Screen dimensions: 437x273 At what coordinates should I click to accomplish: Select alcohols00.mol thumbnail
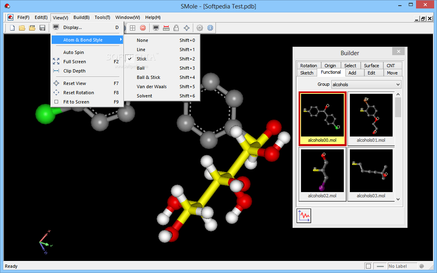tap(322, 119)
